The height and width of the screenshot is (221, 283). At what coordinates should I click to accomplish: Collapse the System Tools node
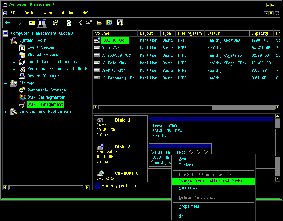coord(6,40)
